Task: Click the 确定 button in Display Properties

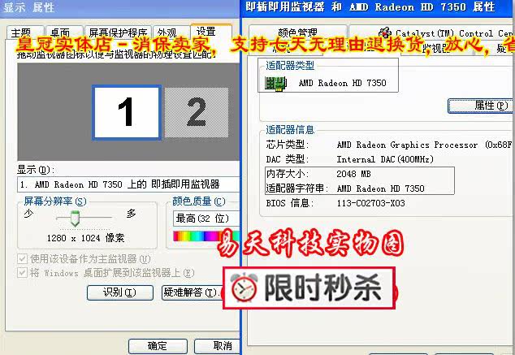Action: 158,346
